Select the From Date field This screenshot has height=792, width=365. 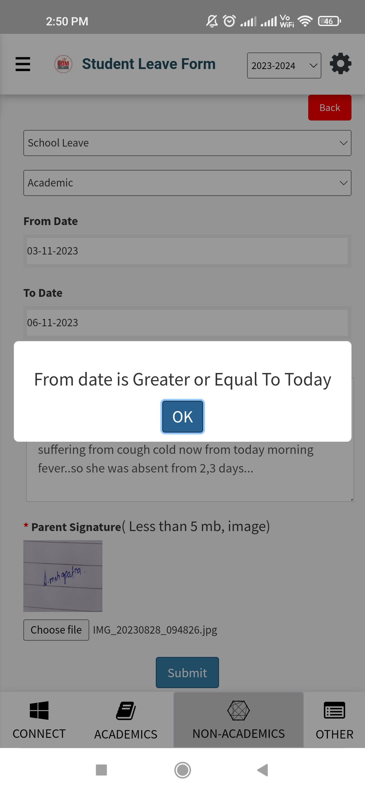click(x=187, y=251)
